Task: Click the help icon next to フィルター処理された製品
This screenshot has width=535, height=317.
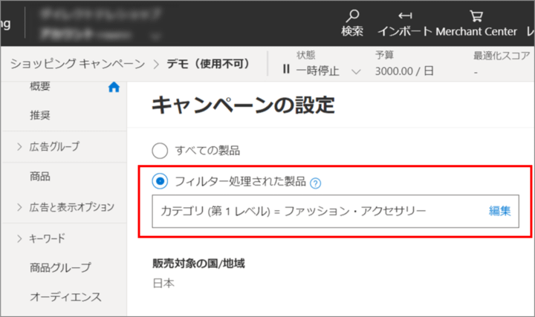Action: coord(315,182)
